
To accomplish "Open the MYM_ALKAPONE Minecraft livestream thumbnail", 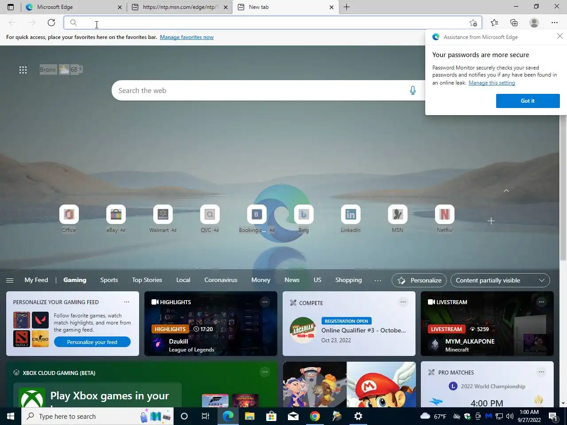I will (x=487, y=323).
